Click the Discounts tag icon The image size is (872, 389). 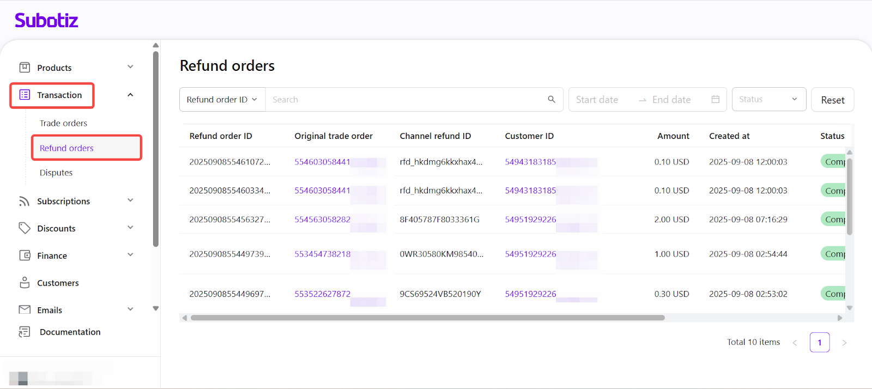(x=25, y=228)
